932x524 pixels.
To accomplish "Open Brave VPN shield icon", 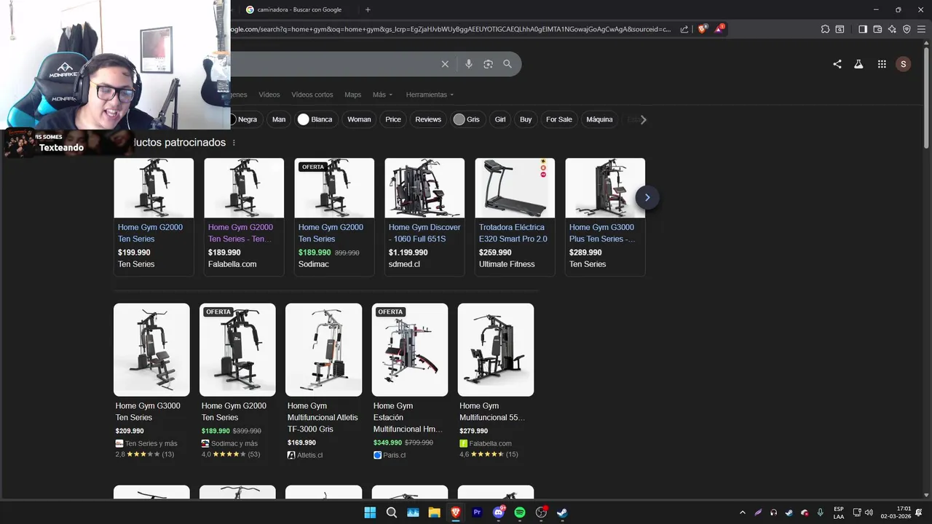I will 907,29.
